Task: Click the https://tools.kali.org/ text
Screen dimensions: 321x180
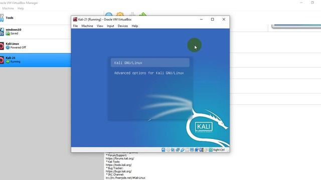Action: [119, 165]
